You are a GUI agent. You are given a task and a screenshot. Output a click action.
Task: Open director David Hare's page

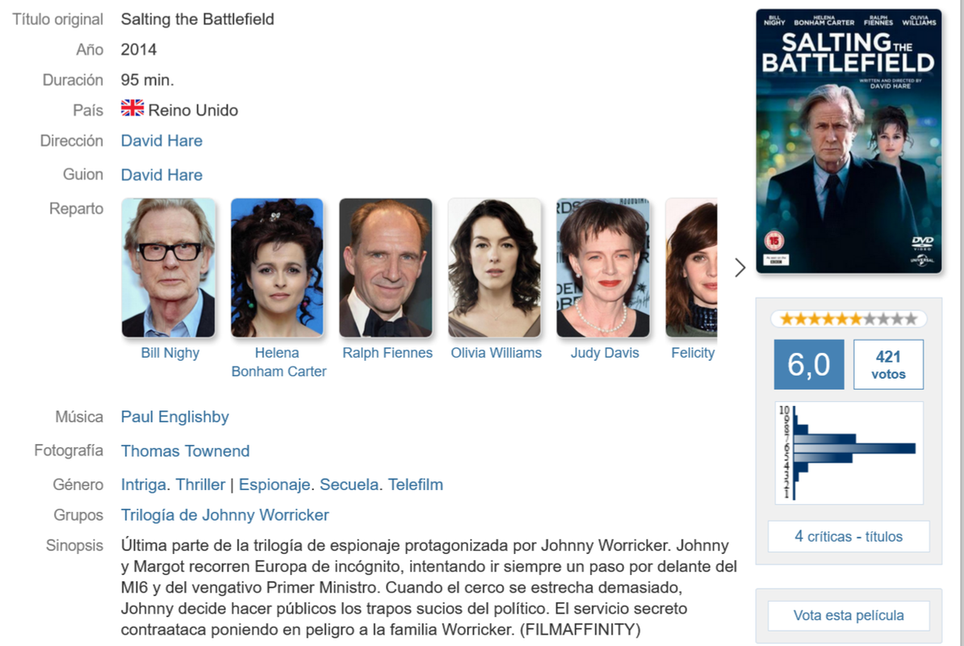(161, 141)
